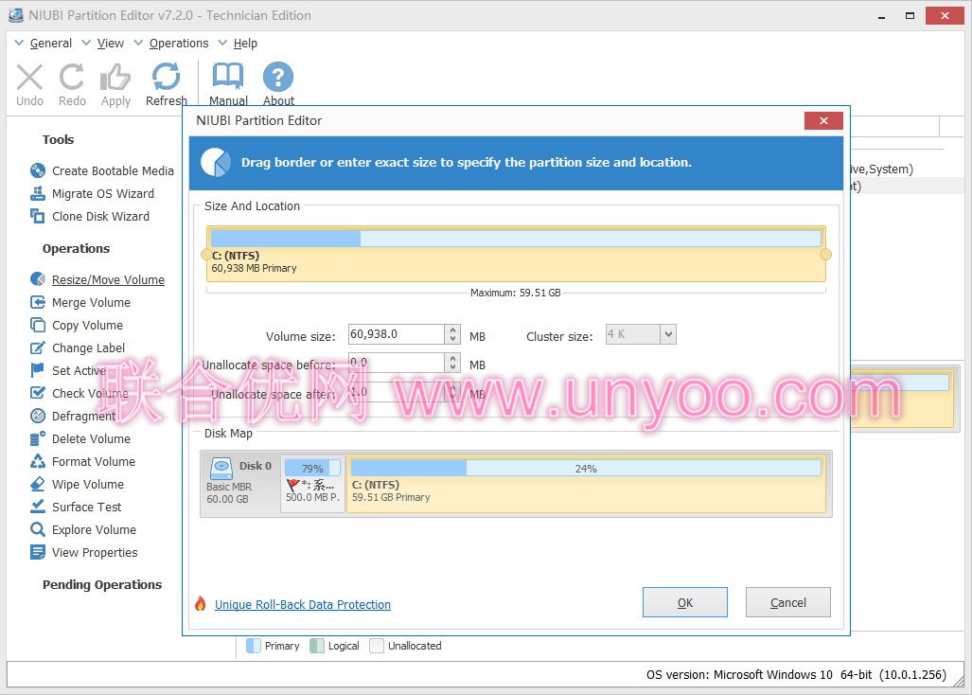Click the OS version status bar text

pyautogui.click(x=796, y=674)
